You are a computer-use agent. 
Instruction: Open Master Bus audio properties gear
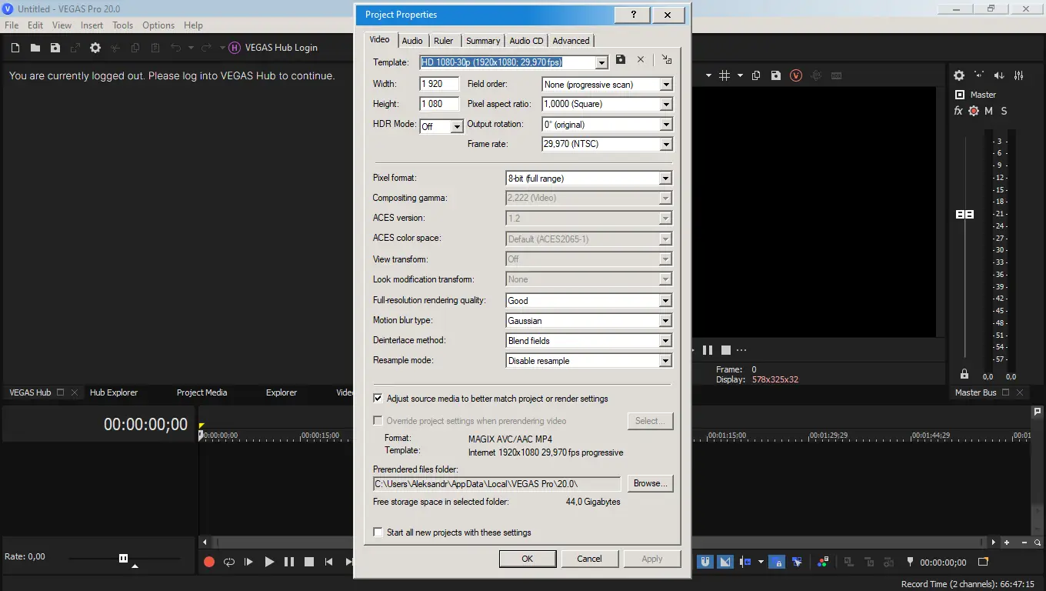(959, 75)
